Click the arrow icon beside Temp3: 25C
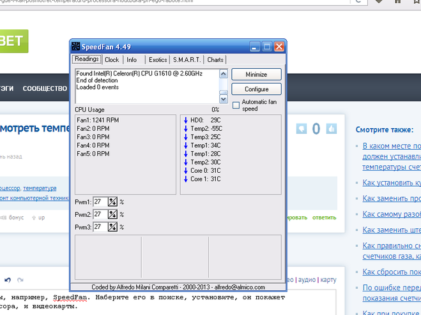421x315 pixels. tap(186, 137)
